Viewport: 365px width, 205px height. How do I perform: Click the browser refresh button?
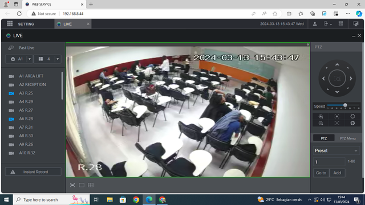(x=19, y=14)
